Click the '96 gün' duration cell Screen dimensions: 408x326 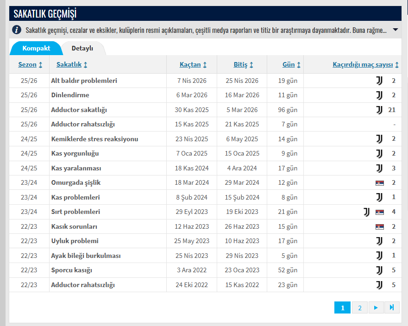click(x=288, y=110)
